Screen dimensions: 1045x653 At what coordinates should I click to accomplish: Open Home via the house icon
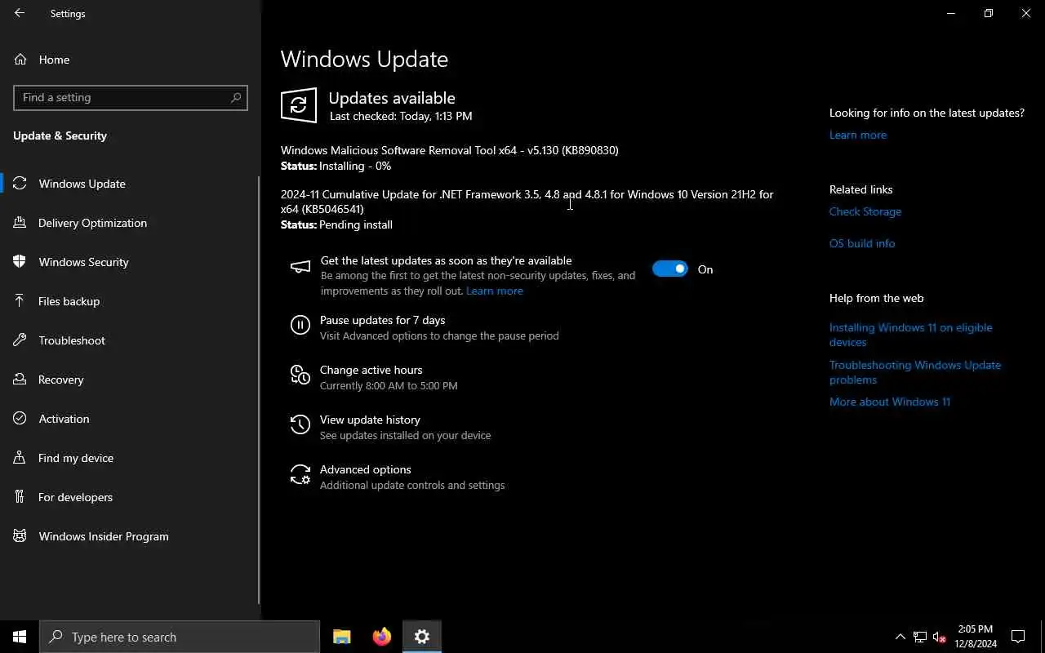pos(20,60)
